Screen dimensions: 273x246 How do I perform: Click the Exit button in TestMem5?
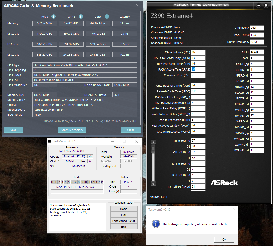(x=124, y=227)
